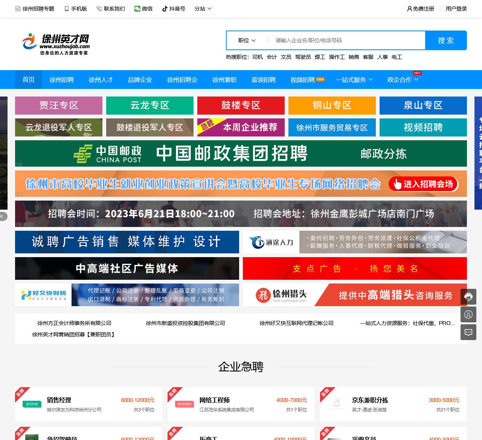Click the 进入招聘会场 button
482x440 pixels.
(x=423, y=184)
